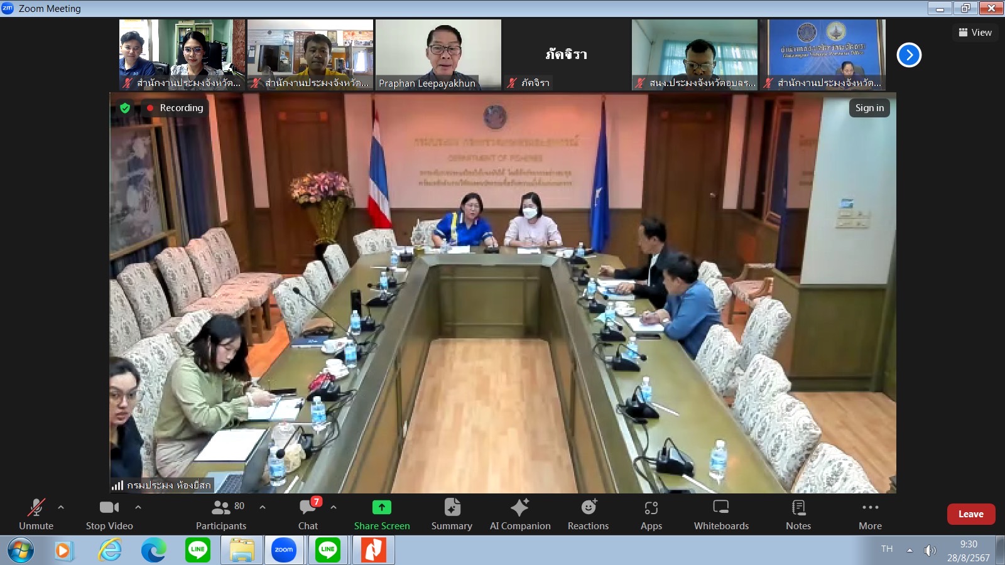Select thumbnail of man in yellow shirt

310,55
